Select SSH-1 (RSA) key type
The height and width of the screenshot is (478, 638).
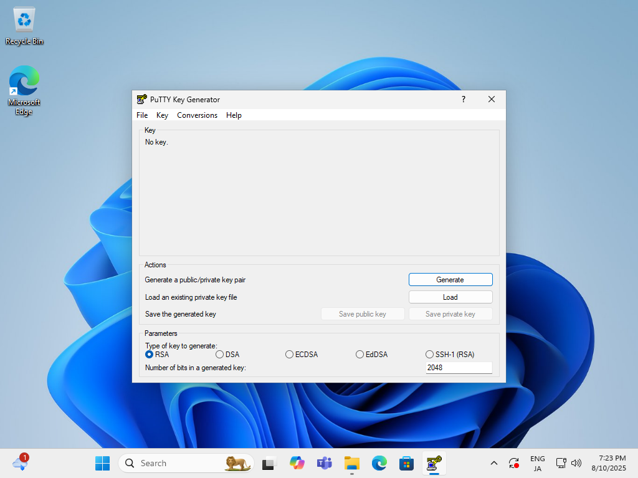click(x=429, y=355)
